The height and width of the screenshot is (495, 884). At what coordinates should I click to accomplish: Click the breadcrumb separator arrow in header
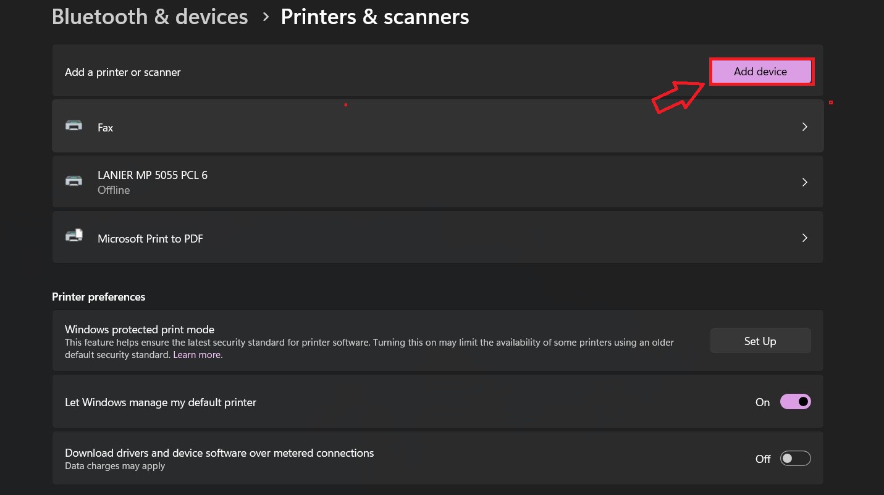(266, 17)
